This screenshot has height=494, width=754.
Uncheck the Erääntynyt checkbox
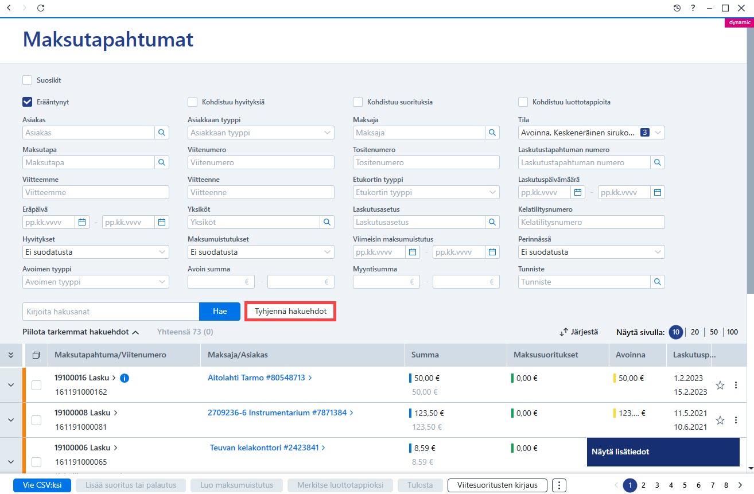click(x=27, y=102)
